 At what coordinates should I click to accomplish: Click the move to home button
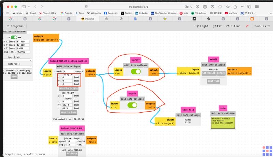(x=69, y=112)
